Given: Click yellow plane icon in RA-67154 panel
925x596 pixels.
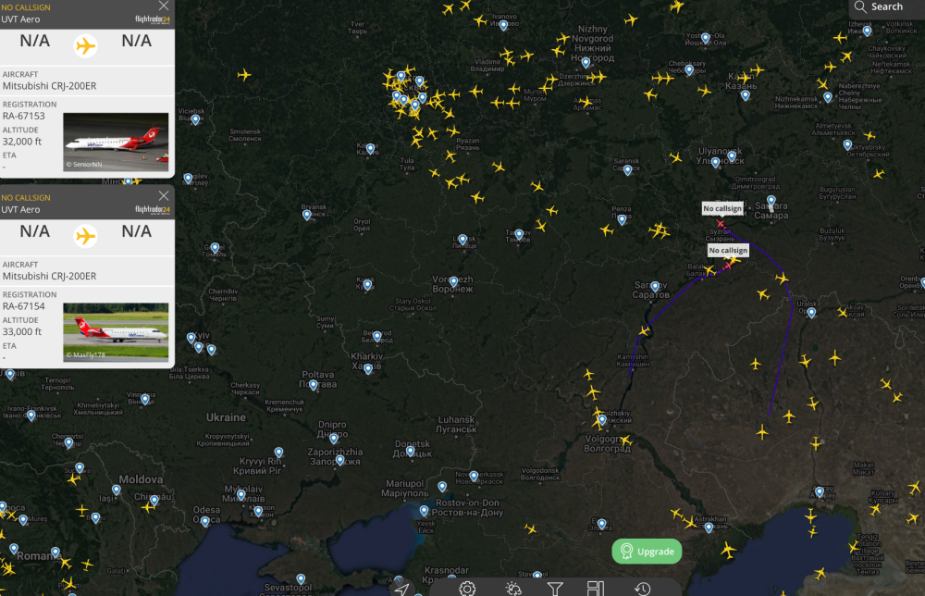Looking at the screenshot, I should pyautogui.click(x=86, y=235).
